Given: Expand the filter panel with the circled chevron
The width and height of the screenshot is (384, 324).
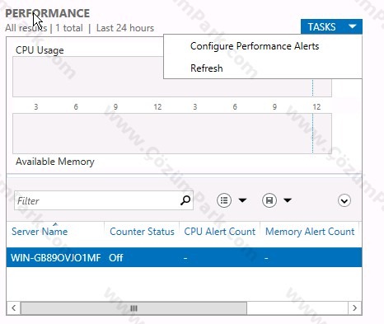Looking at the screenshot, I should (344, 200).
